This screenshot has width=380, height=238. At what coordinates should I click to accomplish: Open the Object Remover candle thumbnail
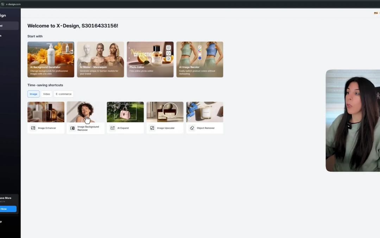[x=205, y=112]
